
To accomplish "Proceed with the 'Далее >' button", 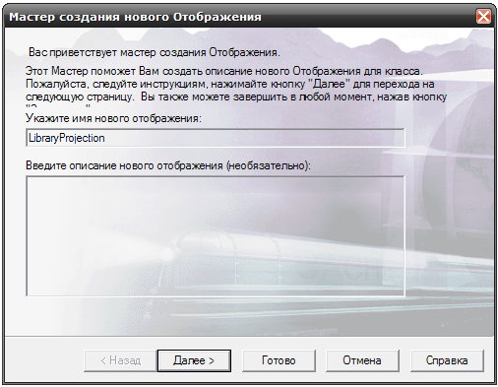I will pyautogui.click(x=194, y=360).
